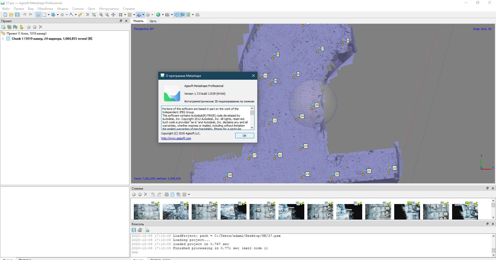Switch to the Орто view tab
Screen dimensions: 496x260
tap(153, 21)
